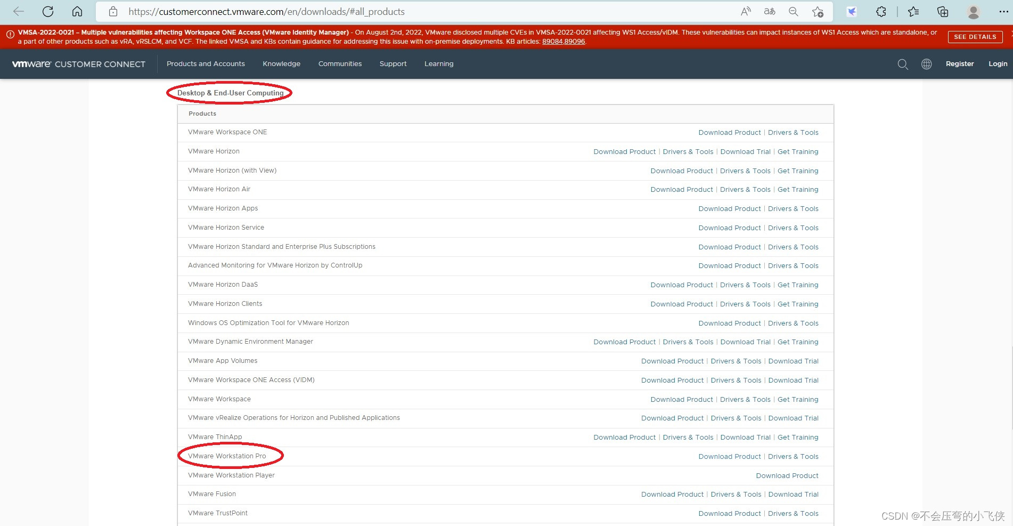
Task: Click Download Product for Workstation Player
Action: click(x=787, y=475)
